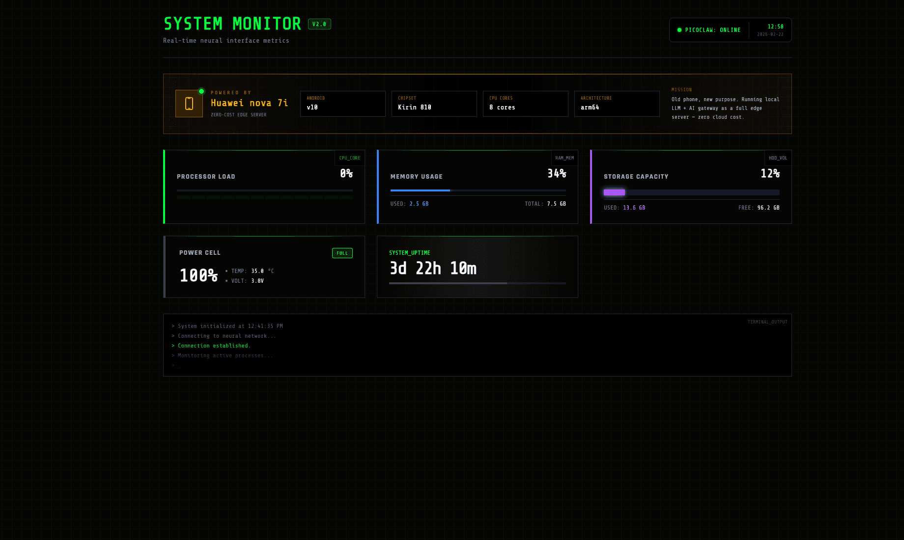
Task: Toggle the FULL badge on Power Cell
Action: point(342,253)
